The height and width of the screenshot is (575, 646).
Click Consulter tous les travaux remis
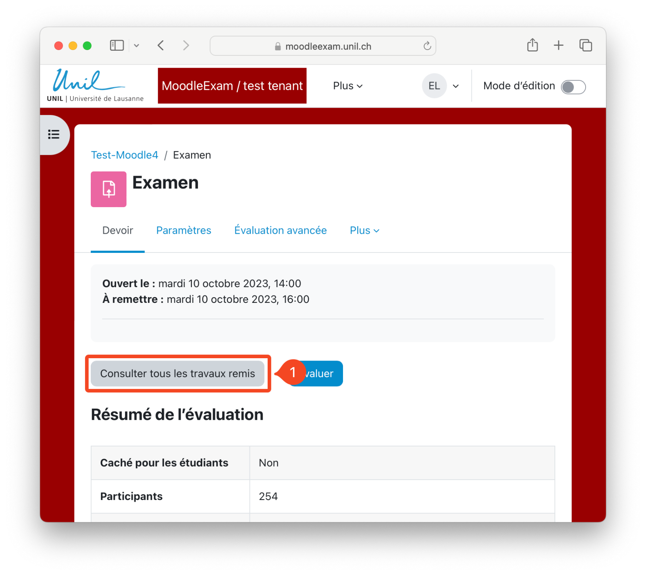(178, 374)
